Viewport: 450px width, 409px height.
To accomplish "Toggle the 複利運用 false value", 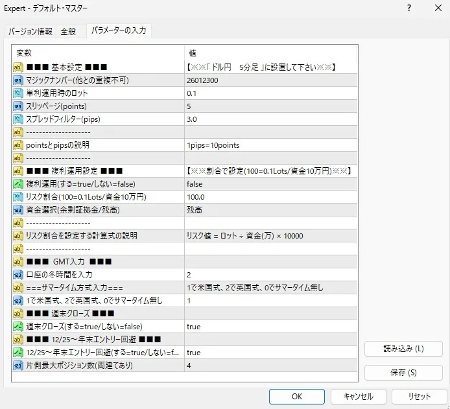I will (270, 184).
